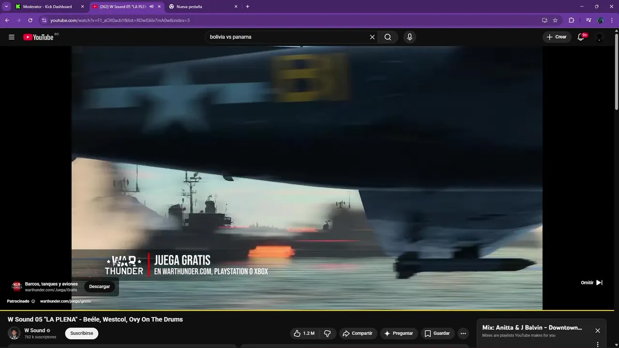Start voice search with the microphone icon

tap(410, 37)
